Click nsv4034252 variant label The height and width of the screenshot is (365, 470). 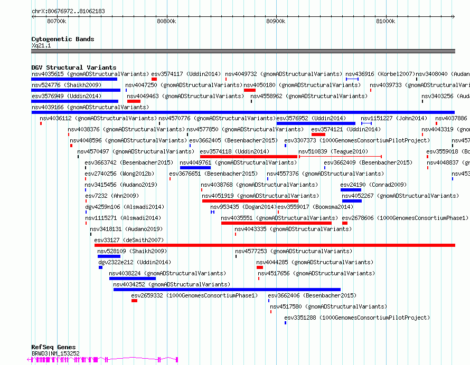point(172,284)
